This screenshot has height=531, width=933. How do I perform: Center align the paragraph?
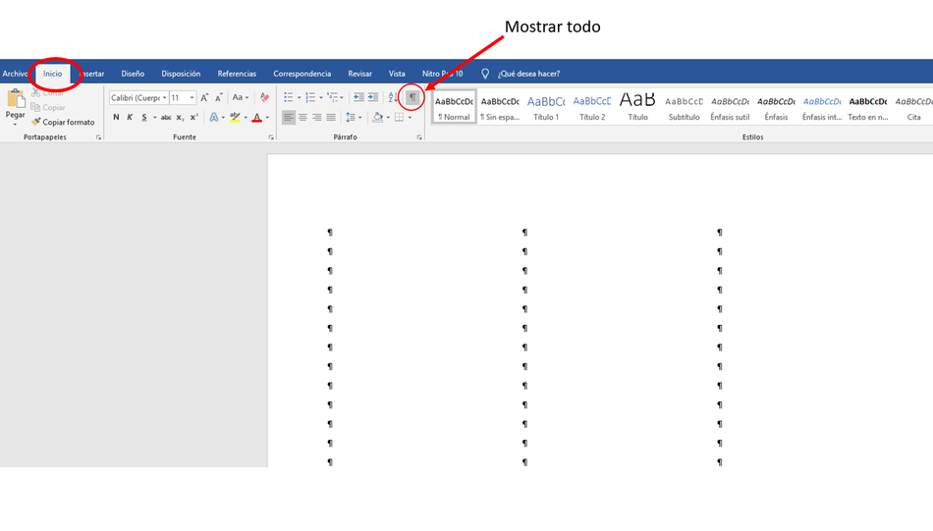pos(302,118)
